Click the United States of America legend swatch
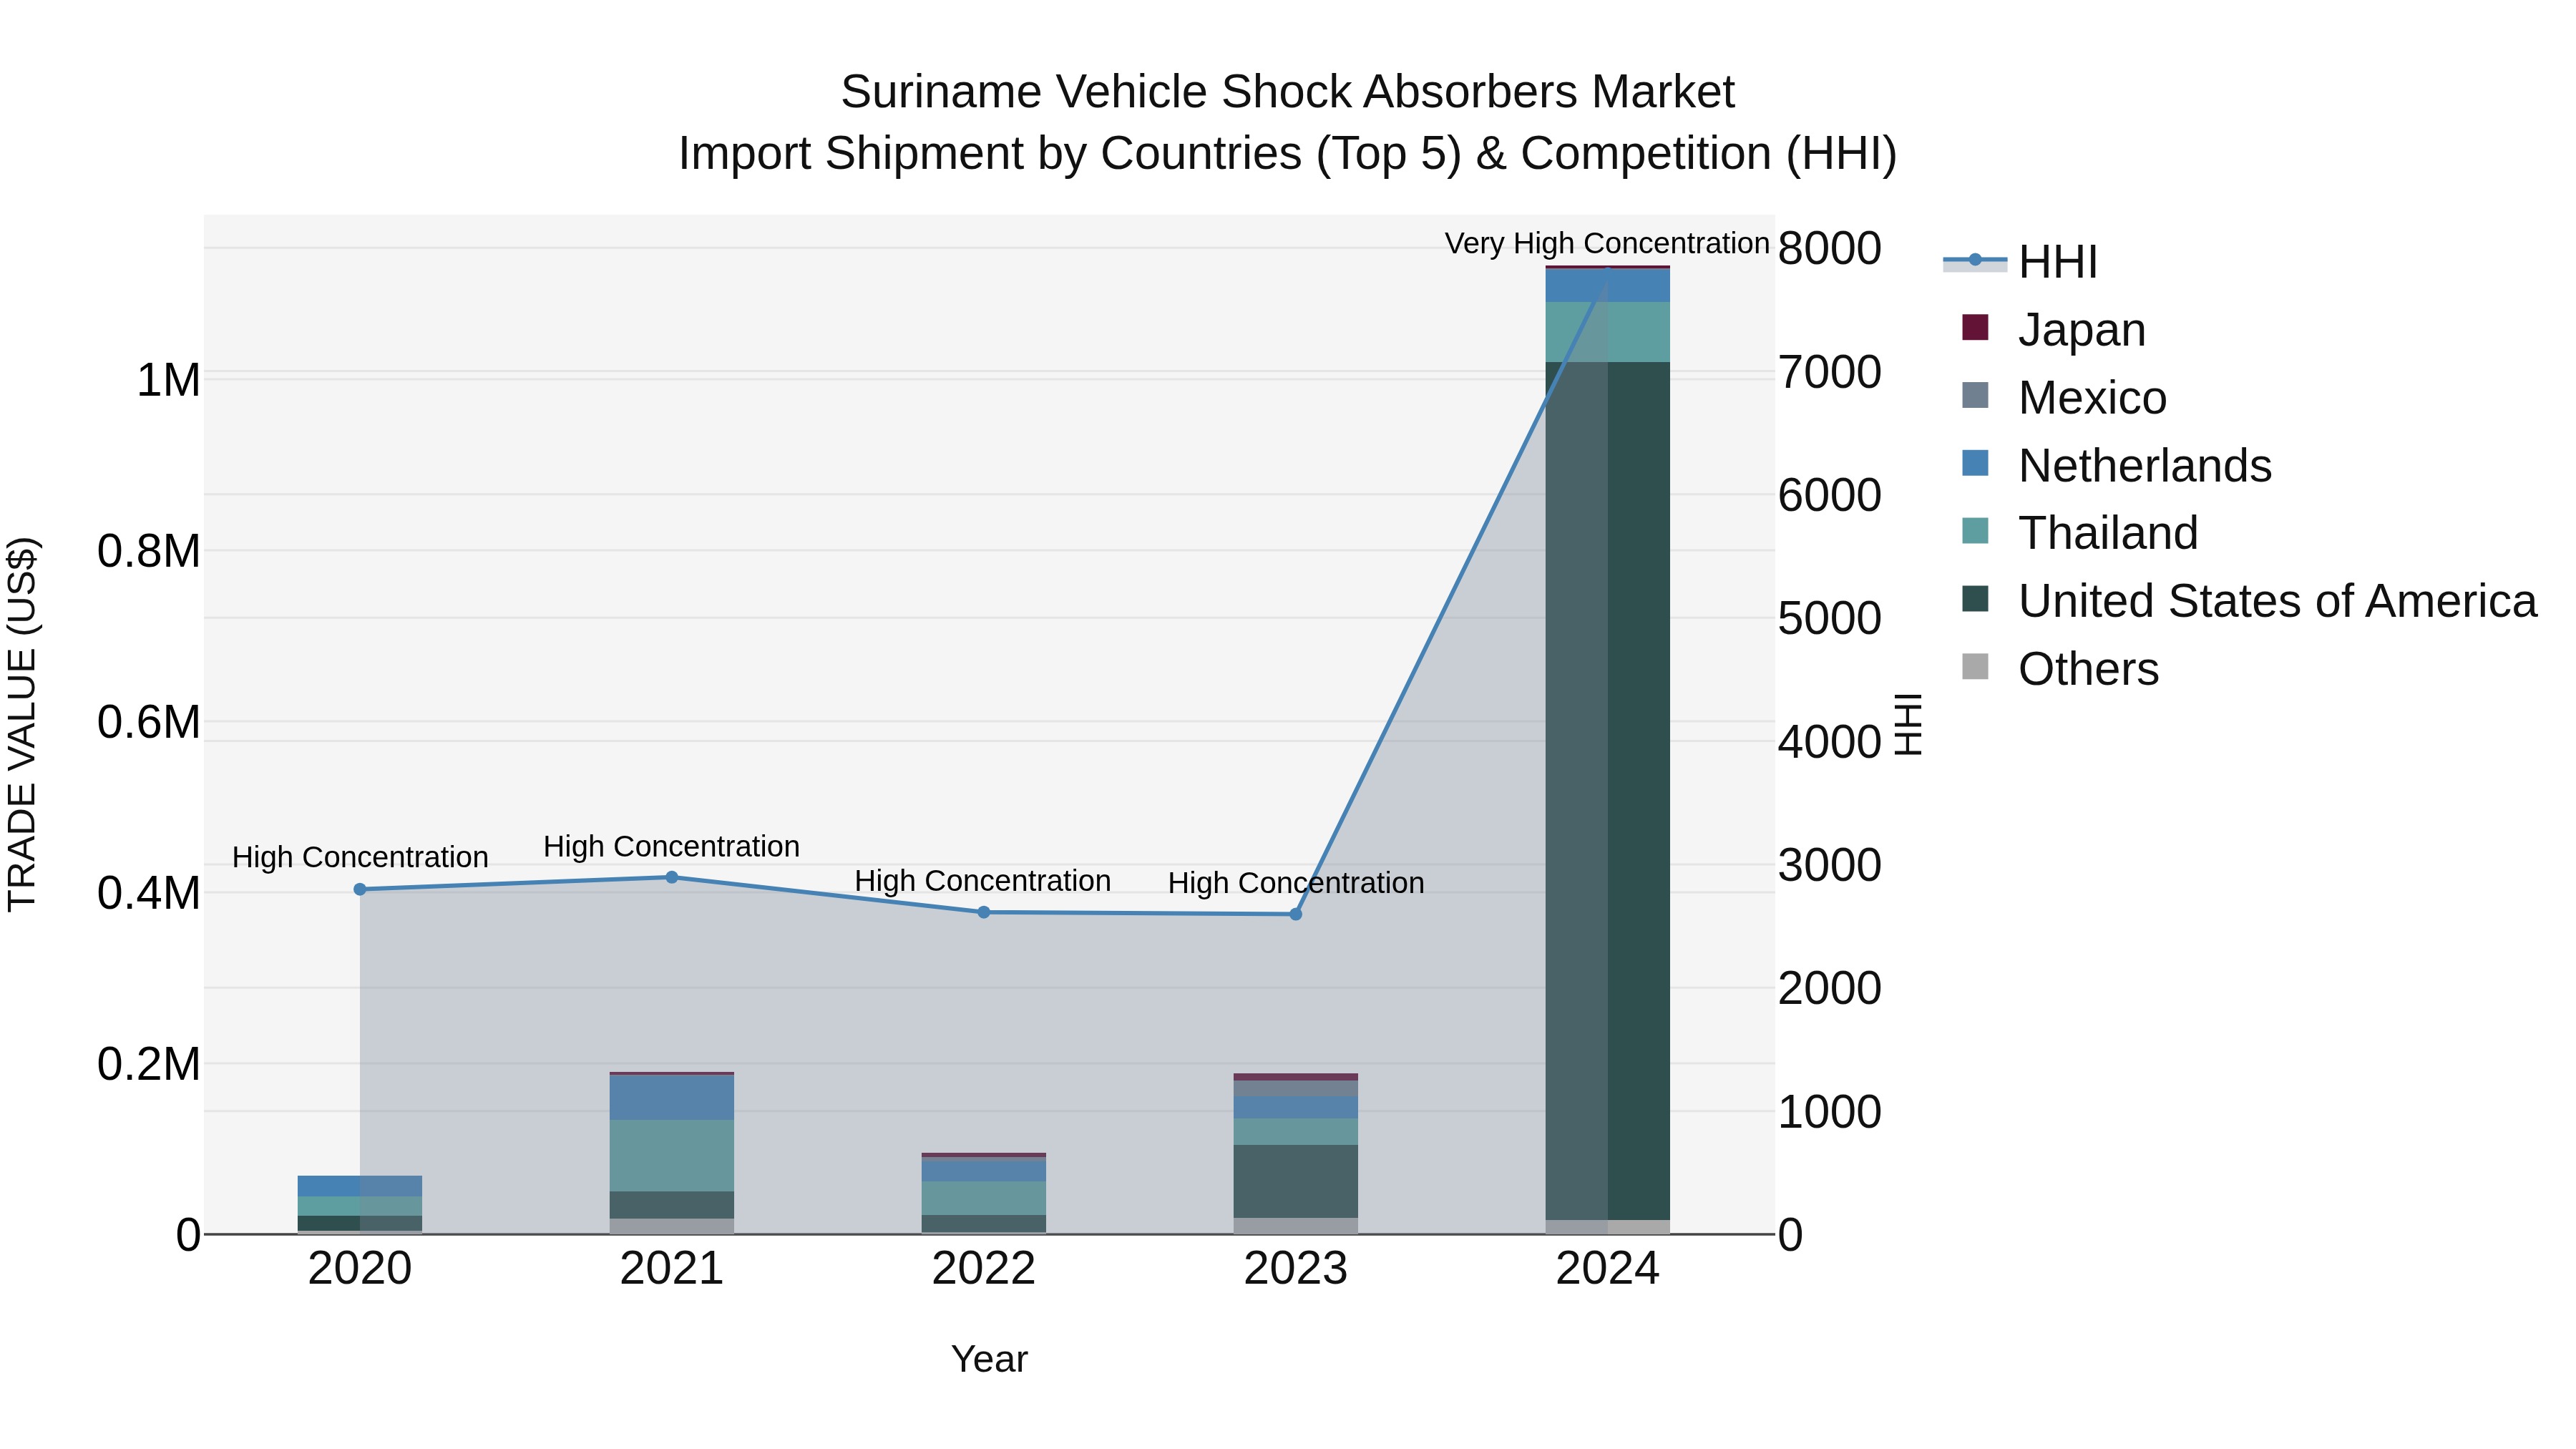Screen dimensions: 2576x1449 [1975, 599]
